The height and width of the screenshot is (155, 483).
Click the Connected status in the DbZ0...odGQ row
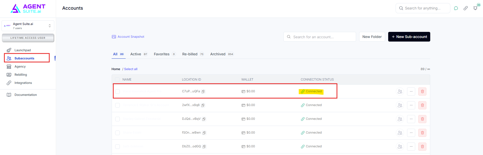pos(311,146)
